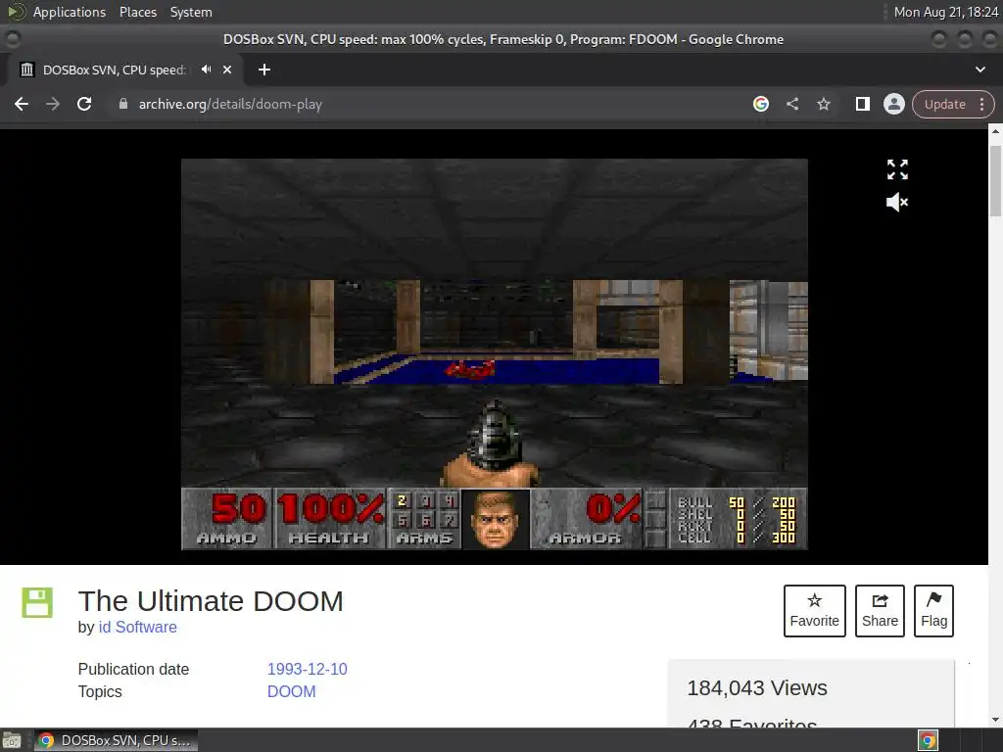Image resolution: width=1003 pixels, height=752 pixels.
Task: Click the page's vertical scrollbar thumb
Action: tap(995, 181)
